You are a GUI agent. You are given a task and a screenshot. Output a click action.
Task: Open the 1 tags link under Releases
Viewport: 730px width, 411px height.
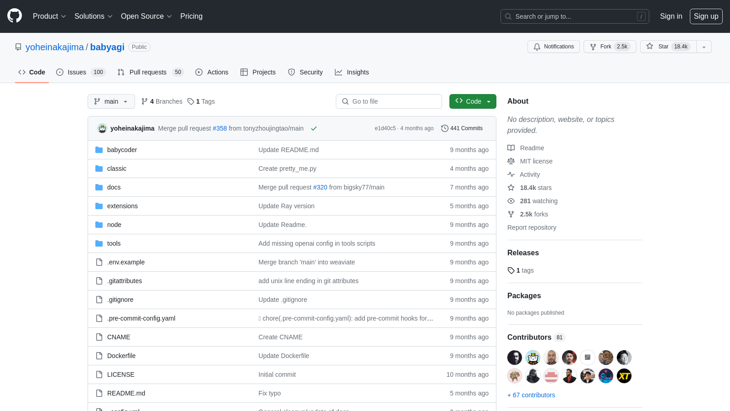(521, 270)
